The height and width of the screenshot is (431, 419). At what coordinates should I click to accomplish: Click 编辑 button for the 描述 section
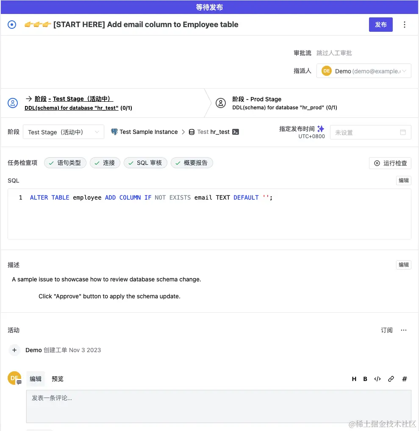coord(404,265)
